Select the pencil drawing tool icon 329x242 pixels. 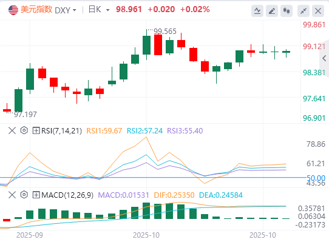[272, 11]
